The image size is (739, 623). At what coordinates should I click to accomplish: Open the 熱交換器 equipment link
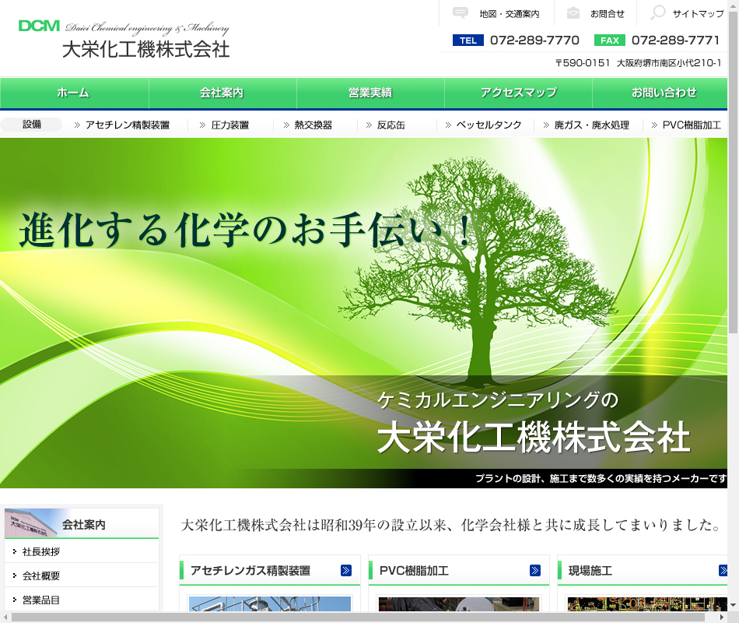[313, 125]
